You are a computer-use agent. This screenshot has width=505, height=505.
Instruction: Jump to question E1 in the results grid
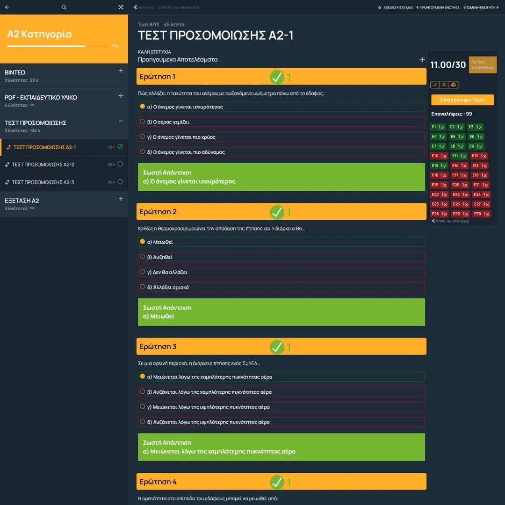coord(438,127)
